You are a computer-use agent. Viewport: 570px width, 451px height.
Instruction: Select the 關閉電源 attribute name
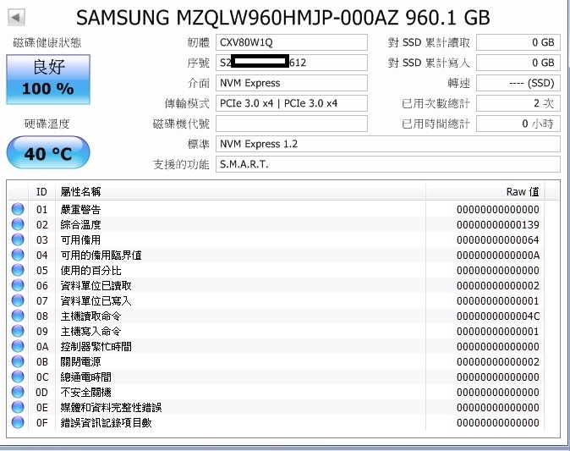(80, 362)
